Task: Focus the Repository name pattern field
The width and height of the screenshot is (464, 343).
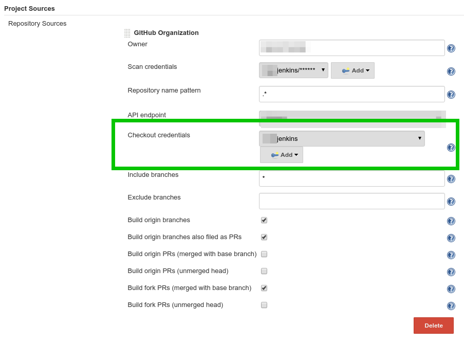Action: pyautogui.click(x=351, y=94)
